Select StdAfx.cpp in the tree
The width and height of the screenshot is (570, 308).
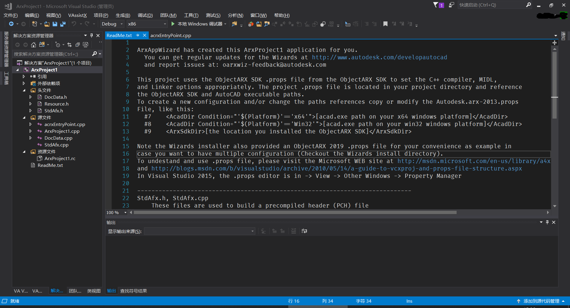(x=56, y=145)
